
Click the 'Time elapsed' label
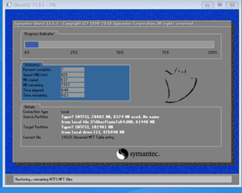point(33,90)
